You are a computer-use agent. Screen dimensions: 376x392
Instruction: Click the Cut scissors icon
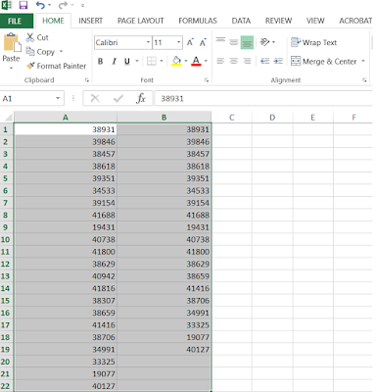click(x=30, y=37)
